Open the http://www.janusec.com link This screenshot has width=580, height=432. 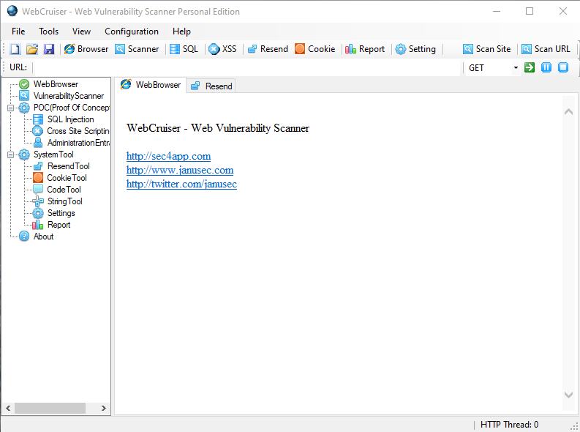coord(180,171)
